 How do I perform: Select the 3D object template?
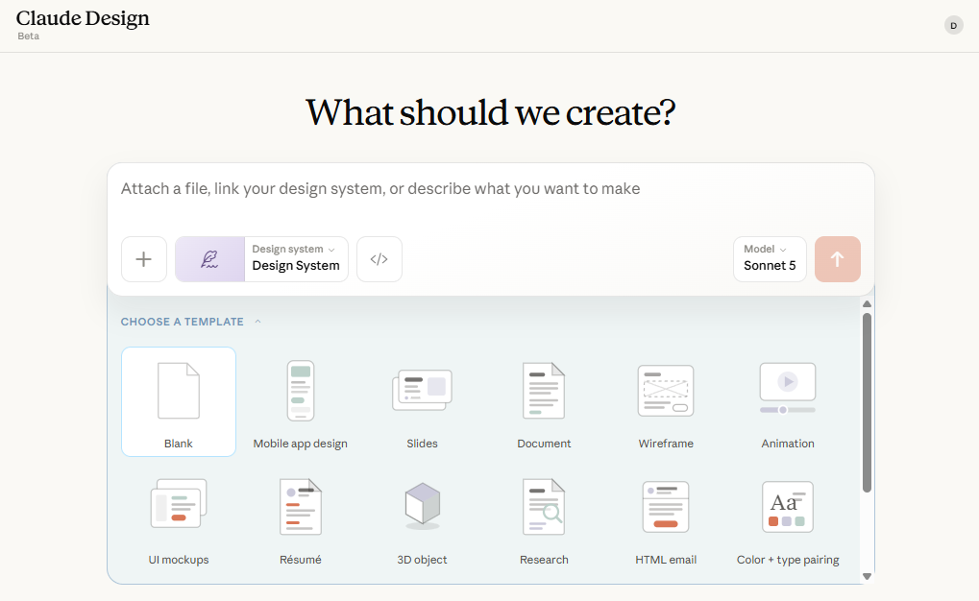[422, 518]
